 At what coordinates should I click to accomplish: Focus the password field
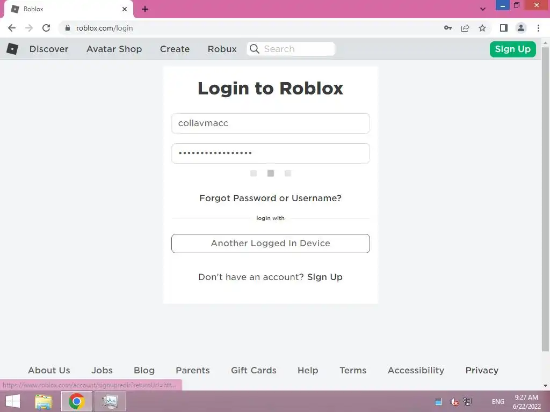[271, 153]
